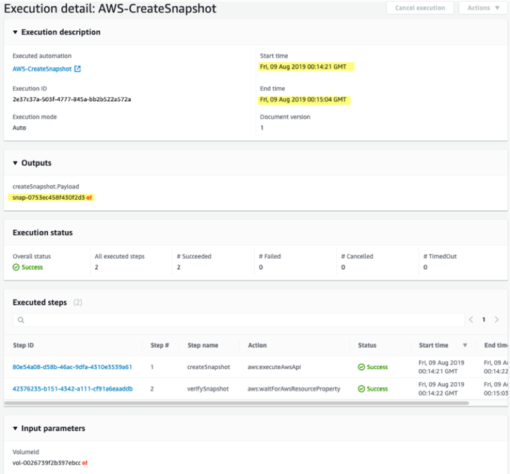Select page number 1 in steps pagination
The image size is (510, 474).
point(483,319)
